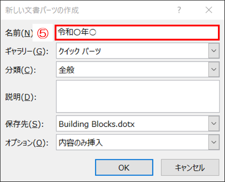Click the オプション(O) label
225x182 pixels.
click(27, 143)
